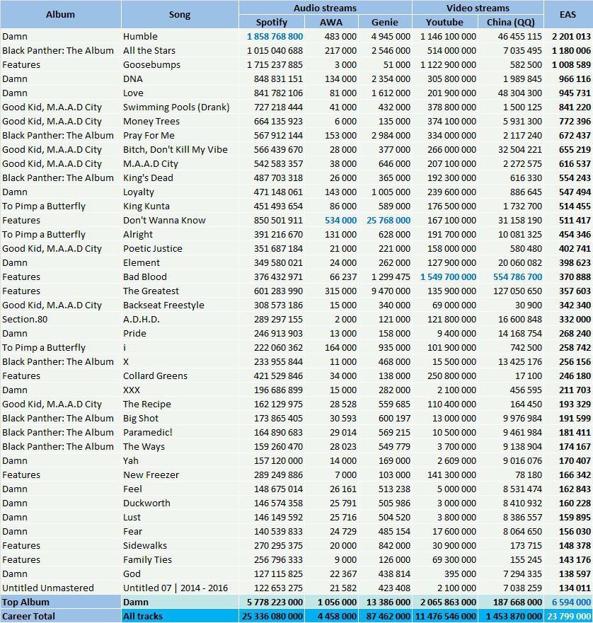Select the All the Stars cell
This screenshot has height=623, width=593.
point(180,50)
